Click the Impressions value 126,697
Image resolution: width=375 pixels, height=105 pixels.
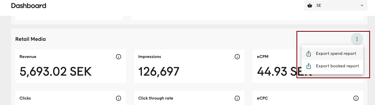point(159,71)
